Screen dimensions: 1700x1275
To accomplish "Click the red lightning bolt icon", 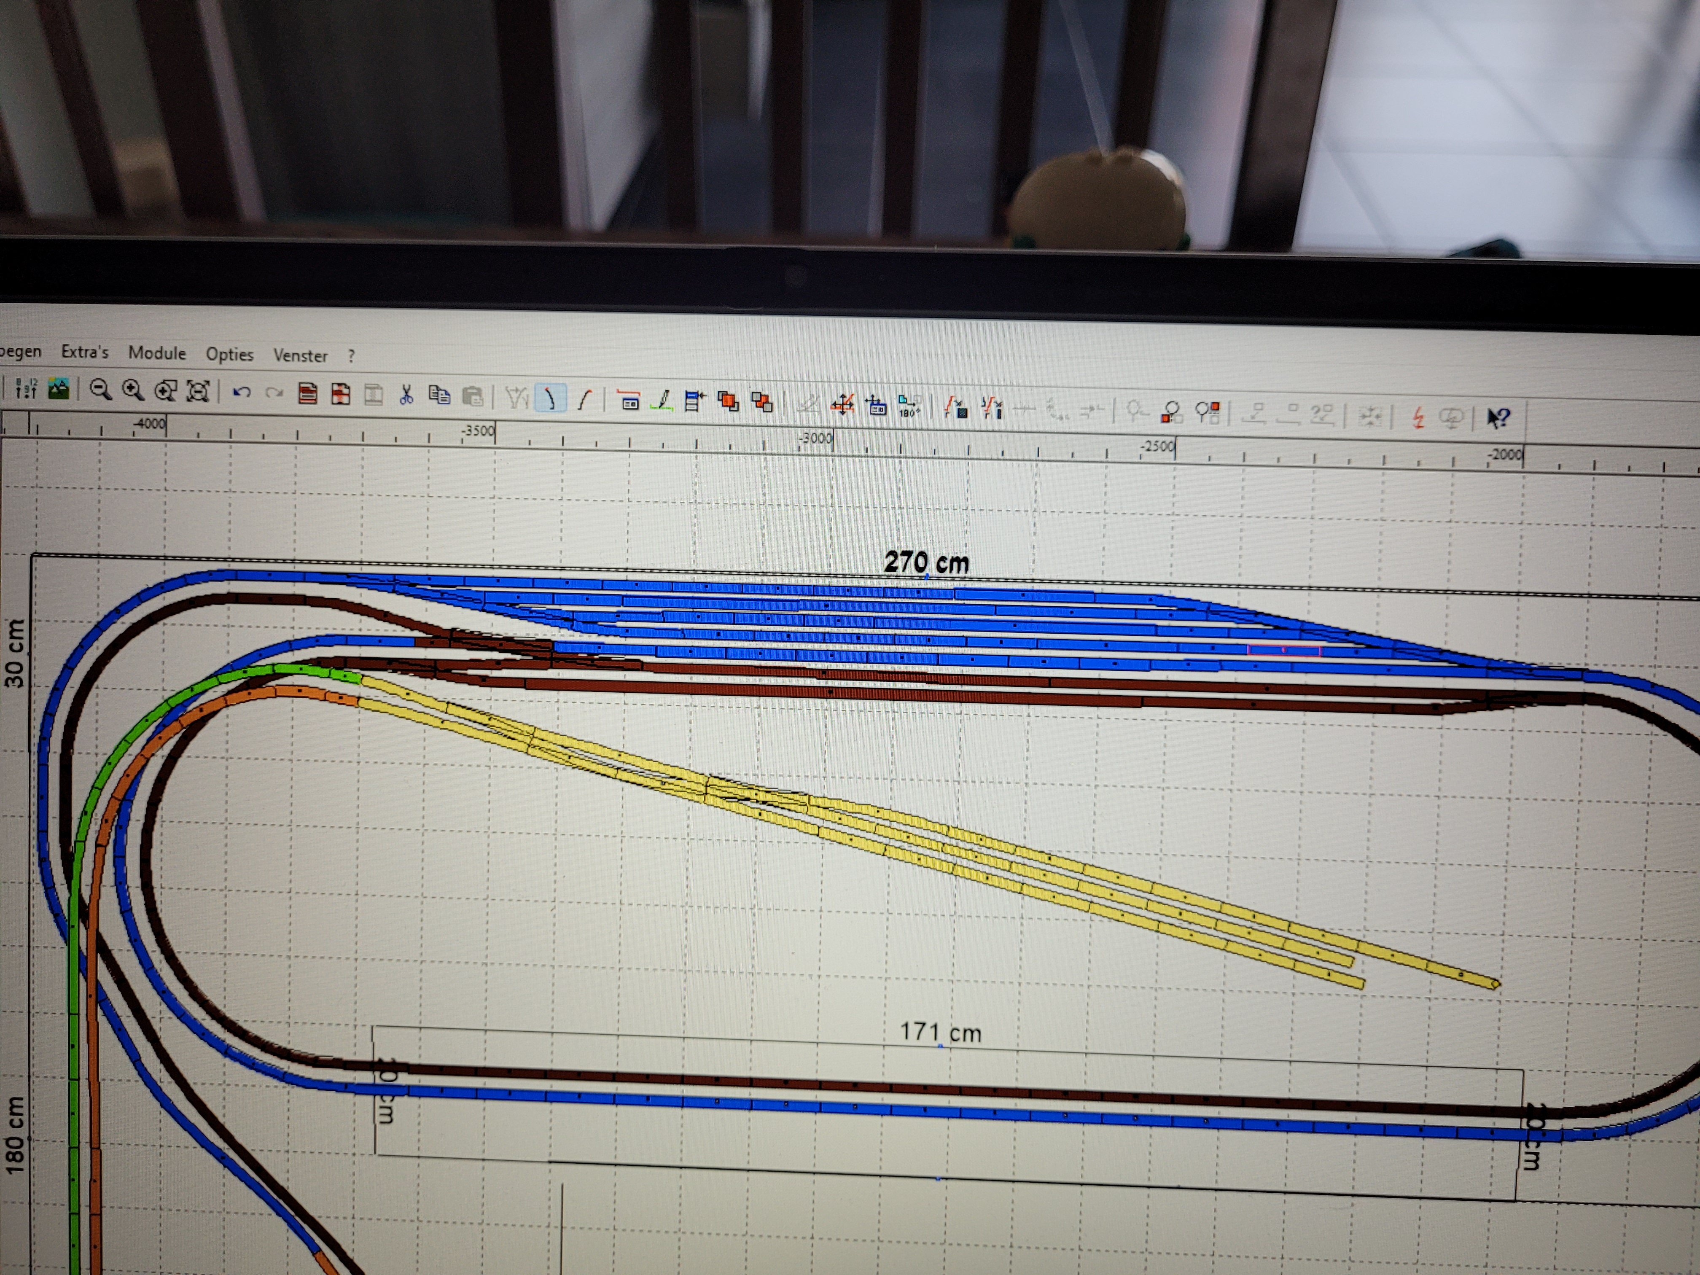I will click(1419, 418).
